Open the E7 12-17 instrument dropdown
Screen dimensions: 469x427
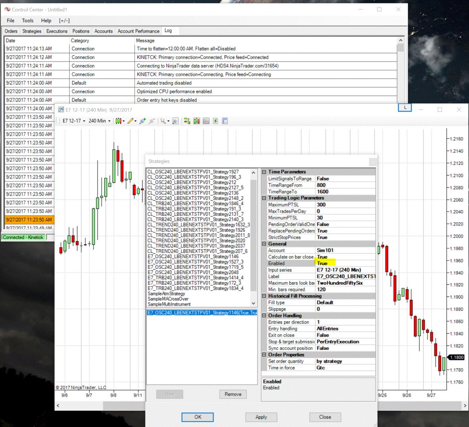point(74,121)
